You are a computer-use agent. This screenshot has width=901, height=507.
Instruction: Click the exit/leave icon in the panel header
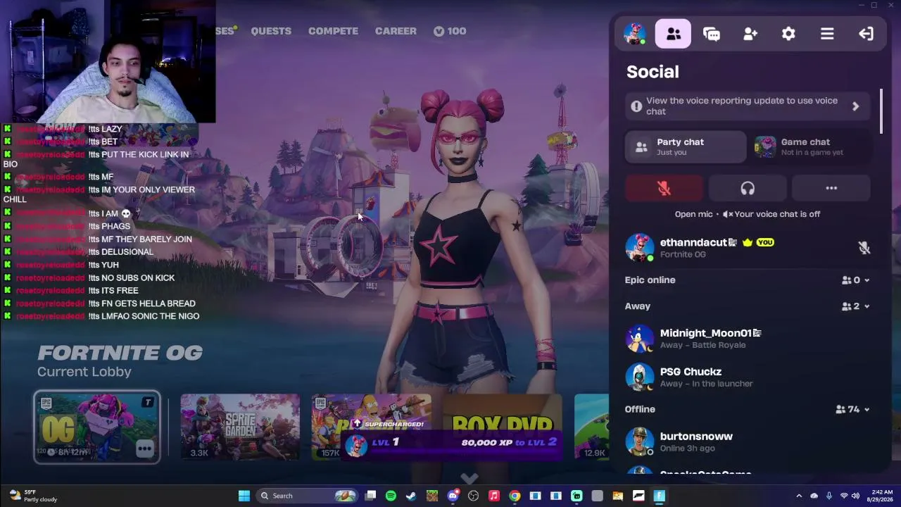click(x=866, y=34)
